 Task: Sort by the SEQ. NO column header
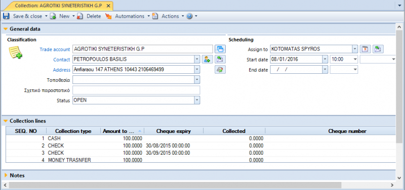[26, 131]
